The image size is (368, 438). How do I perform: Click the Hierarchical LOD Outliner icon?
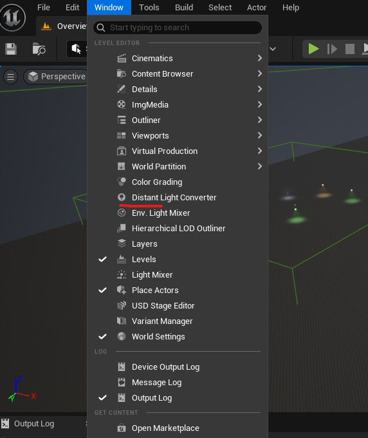(x=122, y=228)
